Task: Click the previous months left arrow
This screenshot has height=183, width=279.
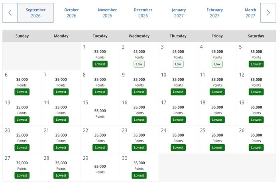Action: [10, 13]
